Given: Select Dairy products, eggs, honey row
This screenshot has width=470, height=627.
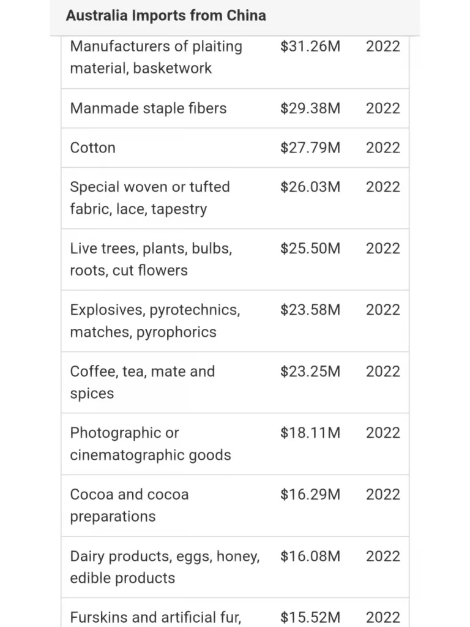Looking at the screenshot, I should [x=235, y=568].
